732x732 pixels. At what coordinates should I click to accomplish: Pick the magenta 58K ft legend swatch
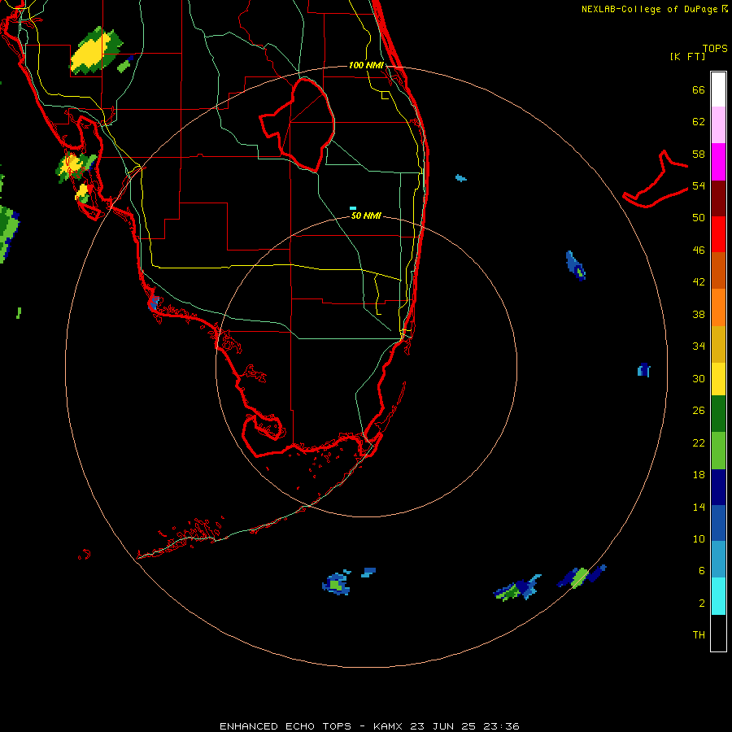coord(718,162)
